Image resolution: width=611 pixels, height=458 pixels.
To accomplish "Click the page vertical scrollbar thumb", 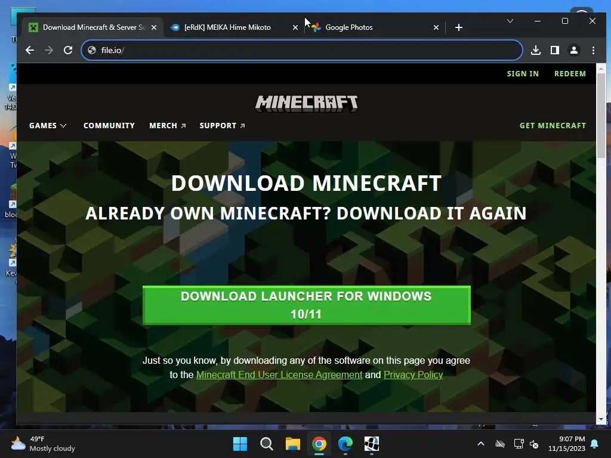I will (x=601, y=115).
